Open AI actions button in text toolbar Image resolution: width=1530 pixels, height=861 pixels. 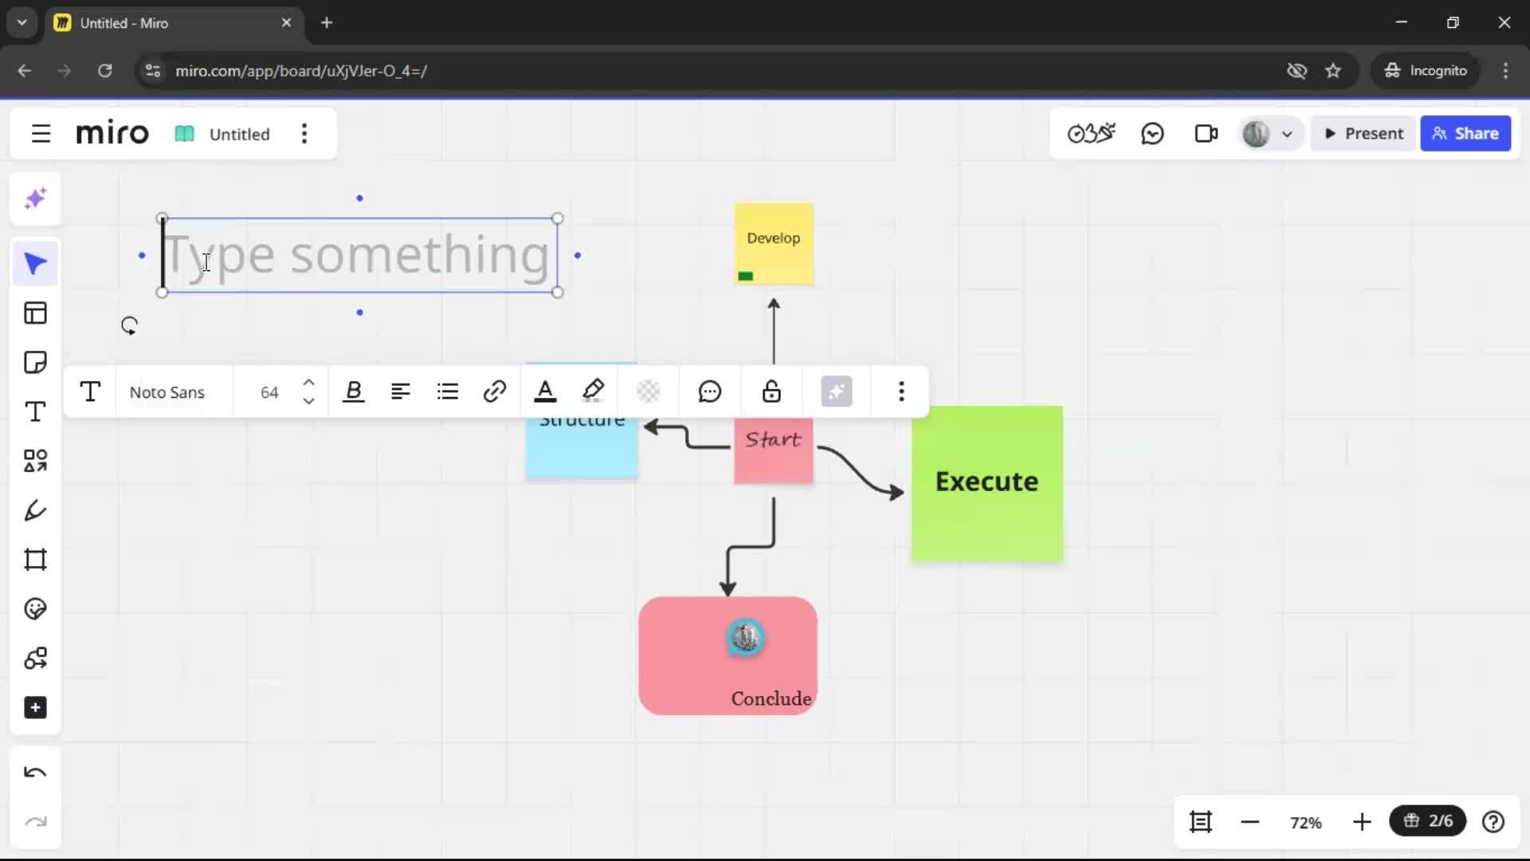pyautogui.click(x=837, y=392)
